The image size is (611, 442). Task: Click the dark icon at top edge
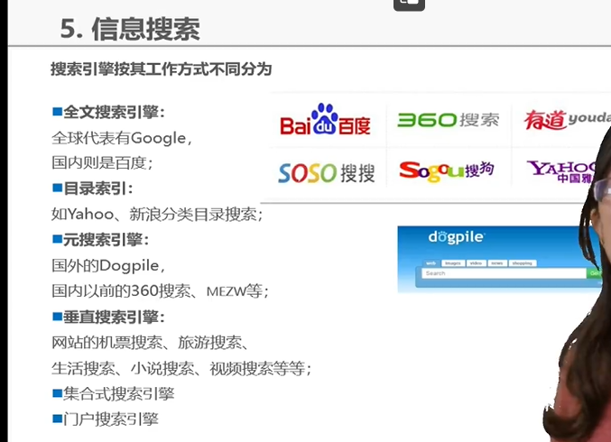tap(409, 5)
